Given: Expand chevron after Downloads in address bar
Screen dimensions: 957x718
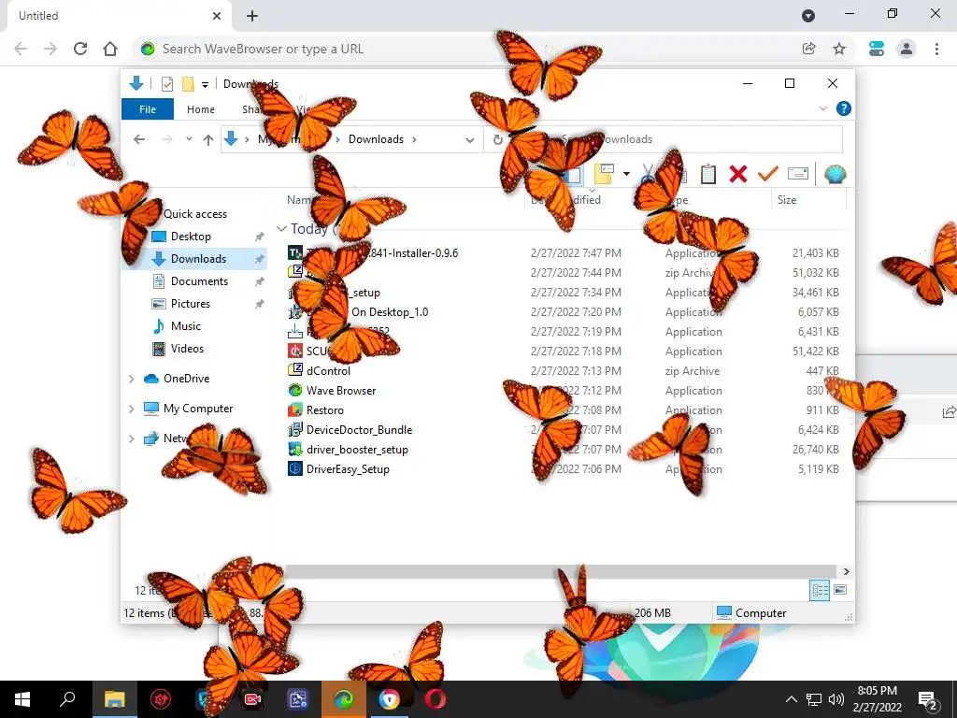Looking at the screenshot, I should point(414,139).
